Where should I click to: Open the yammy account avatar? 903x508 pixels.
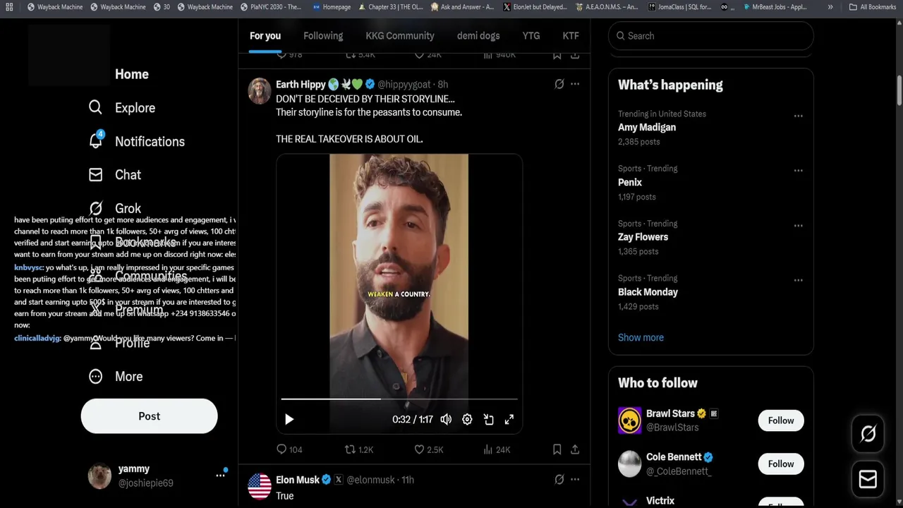tap(99, 476)
